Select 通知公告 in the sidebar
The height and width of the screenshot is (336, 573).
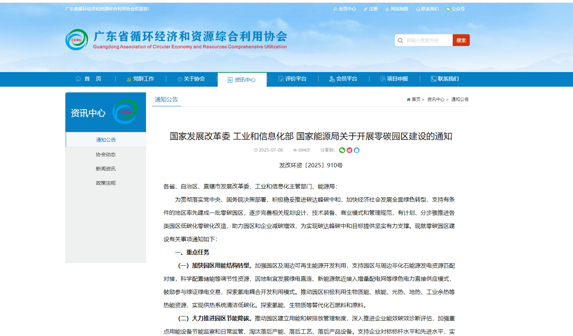pyautogui.click(x=106, y=140)
